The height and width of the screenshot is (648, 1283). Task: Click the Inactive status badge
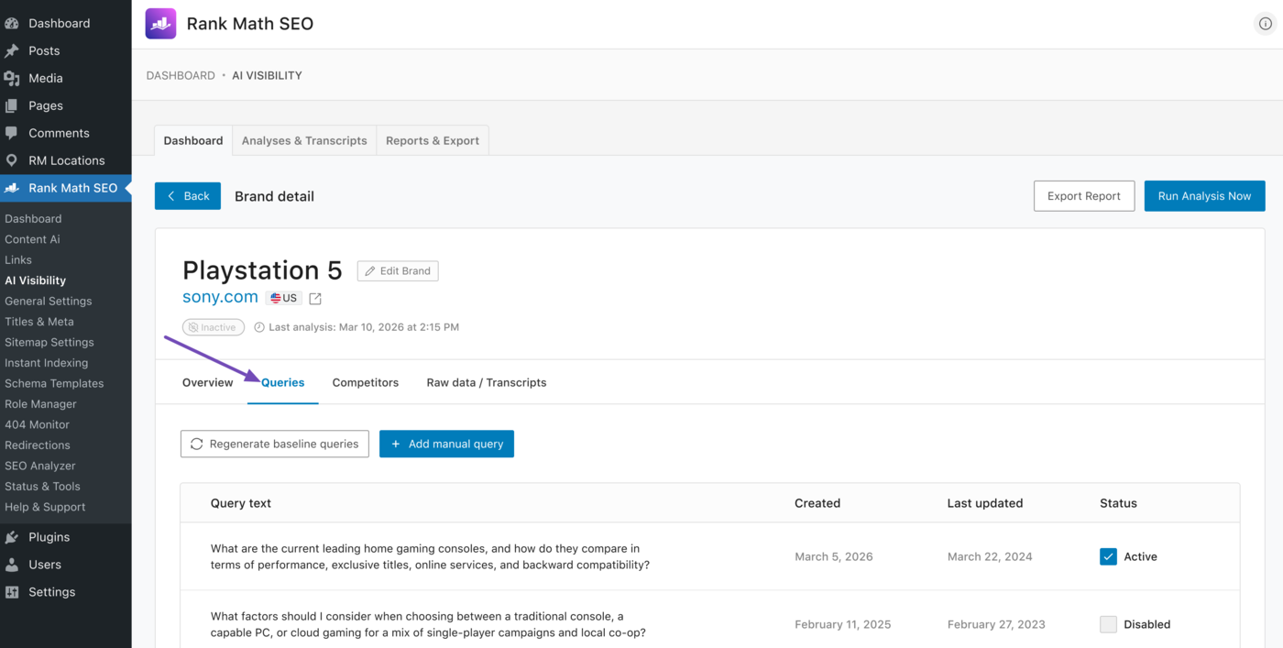click(213, 327)
